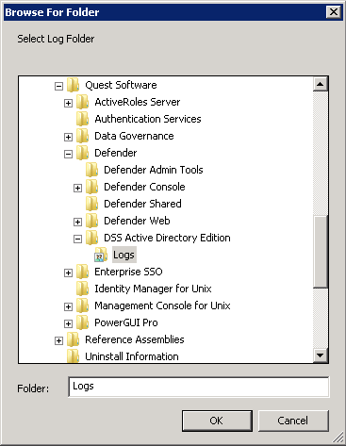This screenshot has height=446, width=346.
Task: Click the vertical scrollbar thumb
Action: 321,252
